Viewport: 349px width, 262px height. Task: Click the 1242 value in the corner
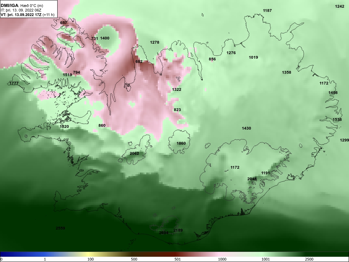tap(340, 6)
